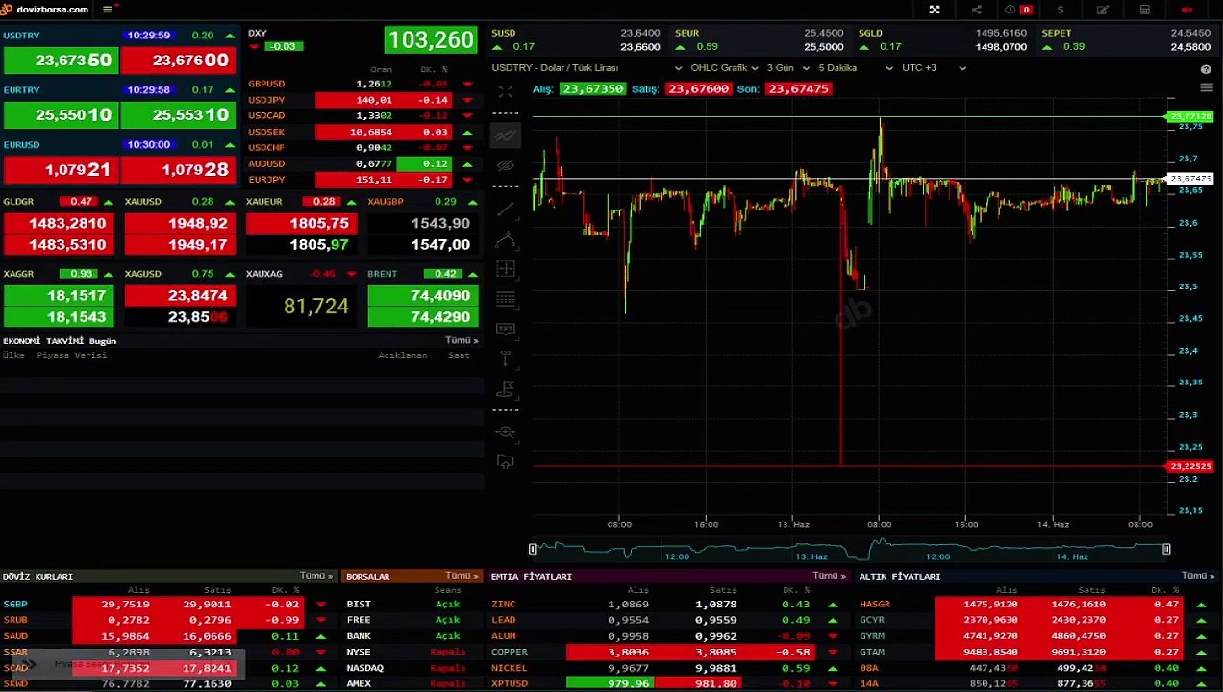Image resolution: width=1223 pixels, height=692 pixels.
Task: Select SEPET ticker in top strip
Action: pos(1126,39)
